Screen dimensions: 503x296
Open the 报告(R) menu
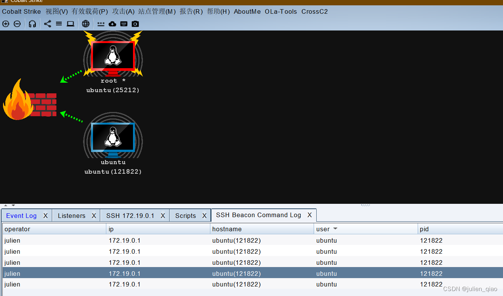tap(191, 11)
